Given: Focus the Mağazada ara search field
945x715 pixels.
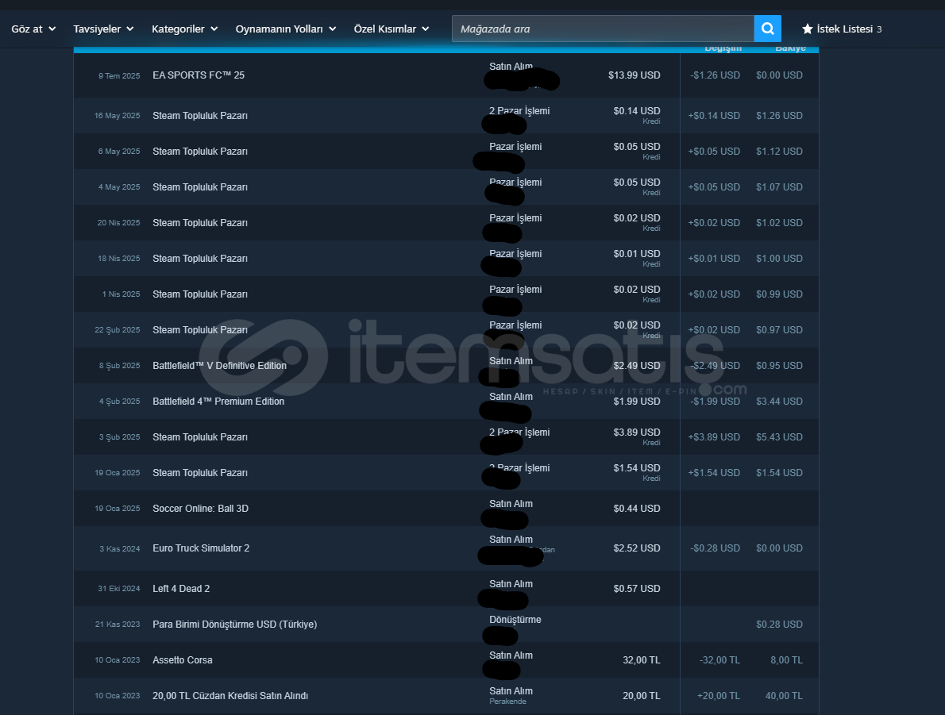Looking at the screenshot, I should point(603,29).
